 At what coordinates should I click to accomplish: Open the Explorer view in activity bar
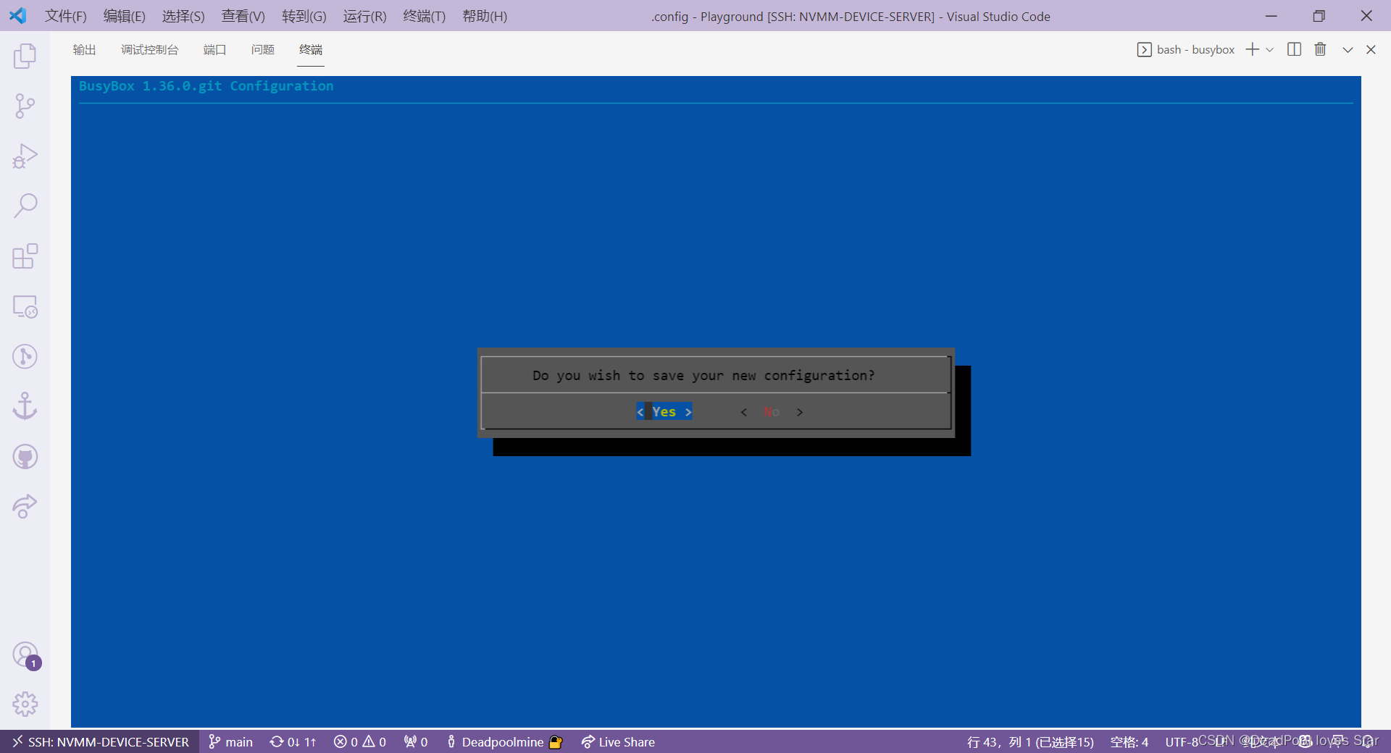[x=25, y=56]
